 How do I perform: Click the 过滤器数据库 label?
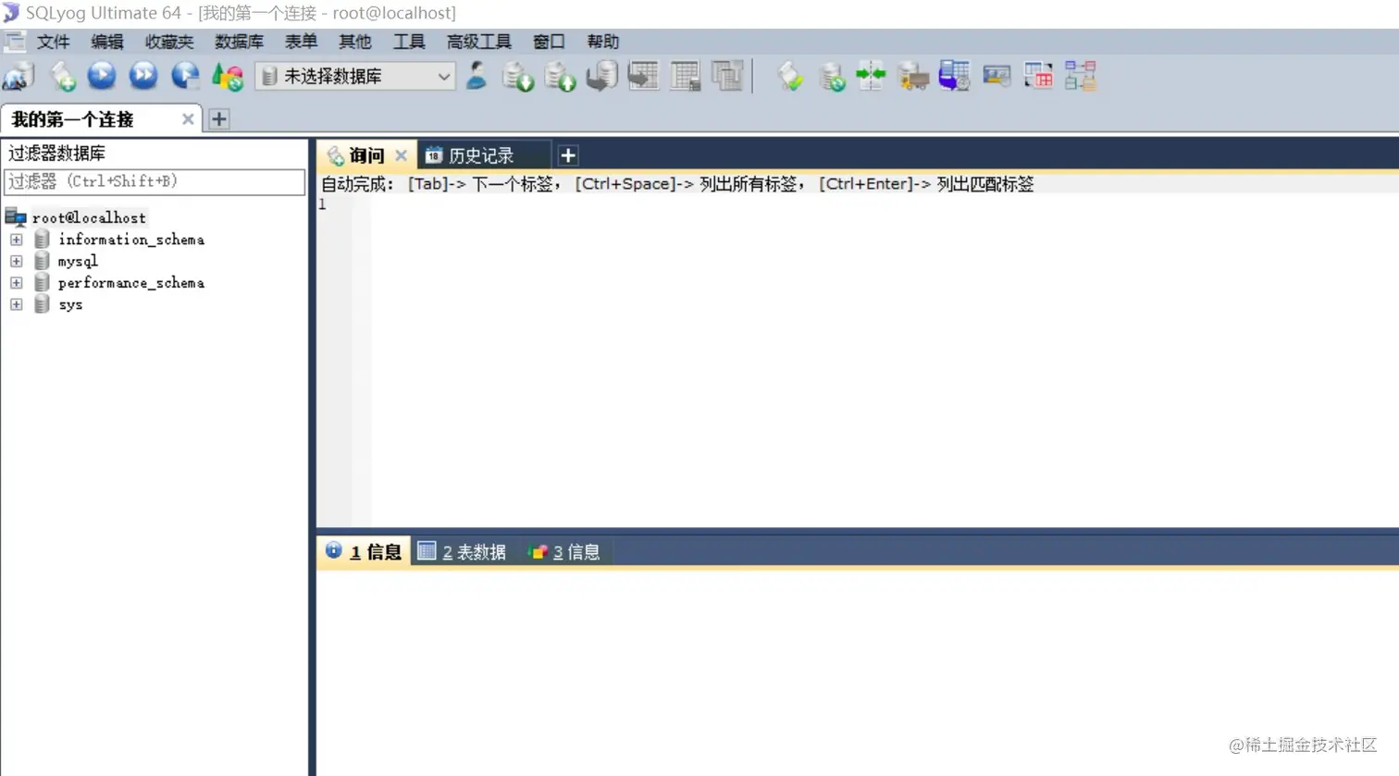57,154
